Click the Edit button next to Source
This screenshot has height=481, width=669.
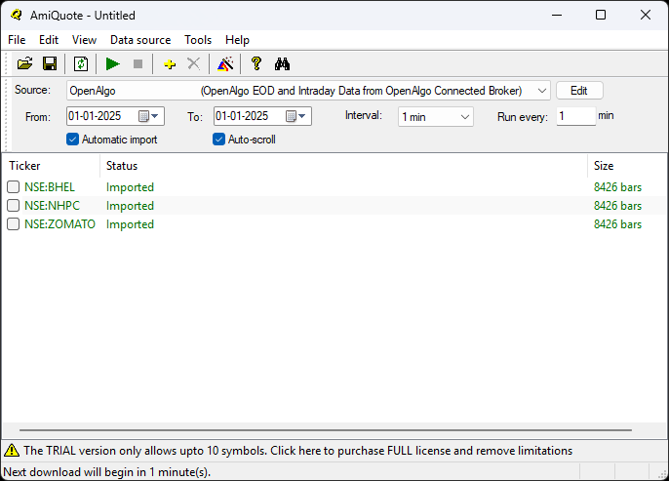coord(579,91)
